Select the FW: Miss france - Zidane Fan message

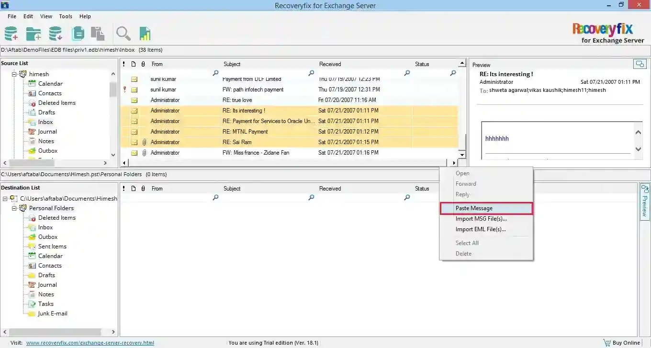coord(289,153)
